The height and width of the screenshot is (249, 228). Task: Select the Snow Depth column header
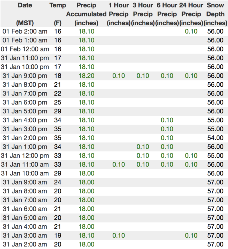[215, 14]
